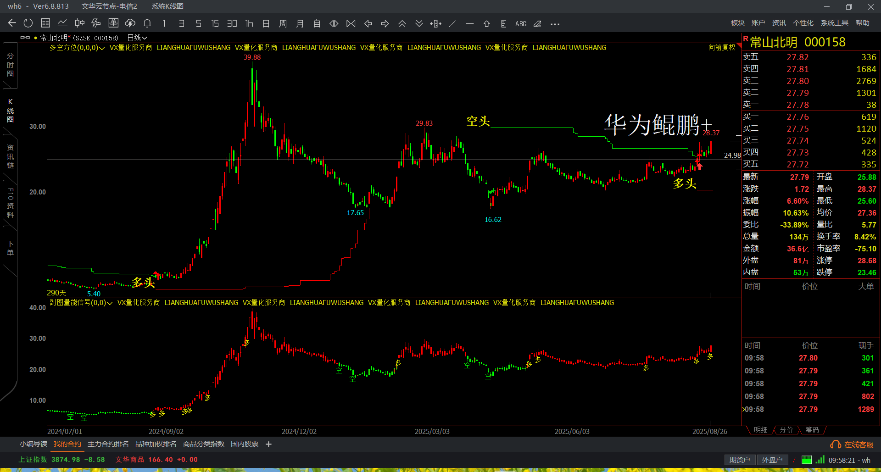The width and height of the screenshot is (881, 472).
Task: Switch to the 我的合约 bottom tab
Action: pyautogui.click(x=67, y=444)
